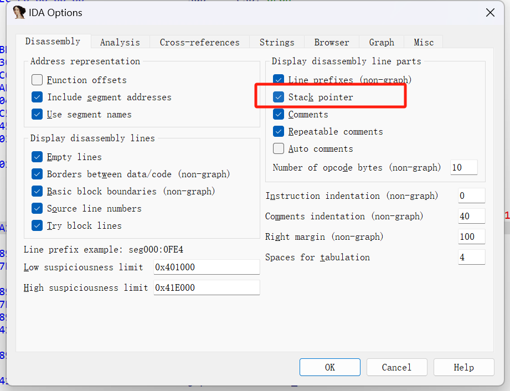Click the Display disassembly line parts label
Screen dimensions: 510x391
tap(347, 61)
